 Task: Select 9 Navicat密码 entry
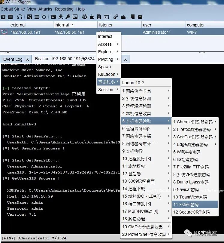point(195,189)
